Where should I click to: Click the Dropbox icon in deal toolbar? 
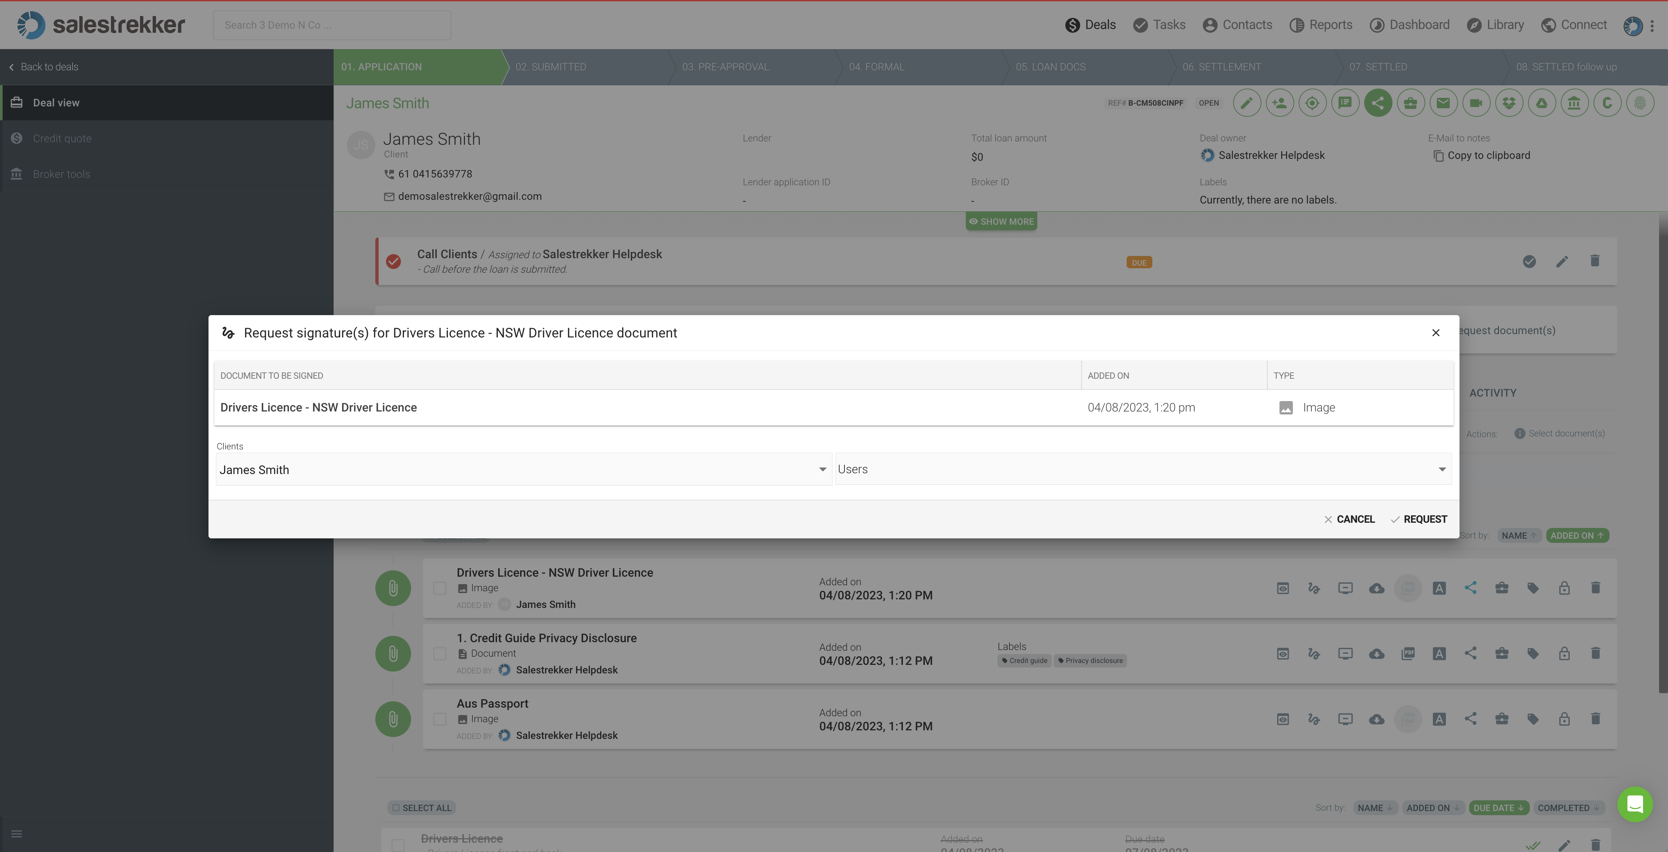click(x=1509, y=103)
